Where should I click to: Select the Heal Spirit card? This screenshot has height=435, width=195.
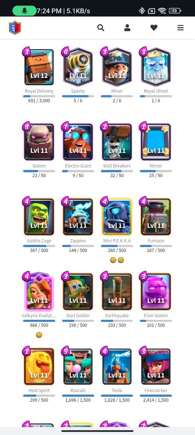click(39, 366)
